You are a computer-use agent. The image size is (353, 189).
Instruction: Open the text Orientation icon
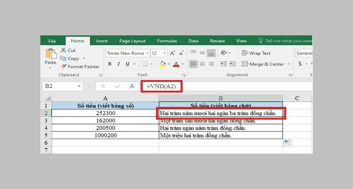224,53
